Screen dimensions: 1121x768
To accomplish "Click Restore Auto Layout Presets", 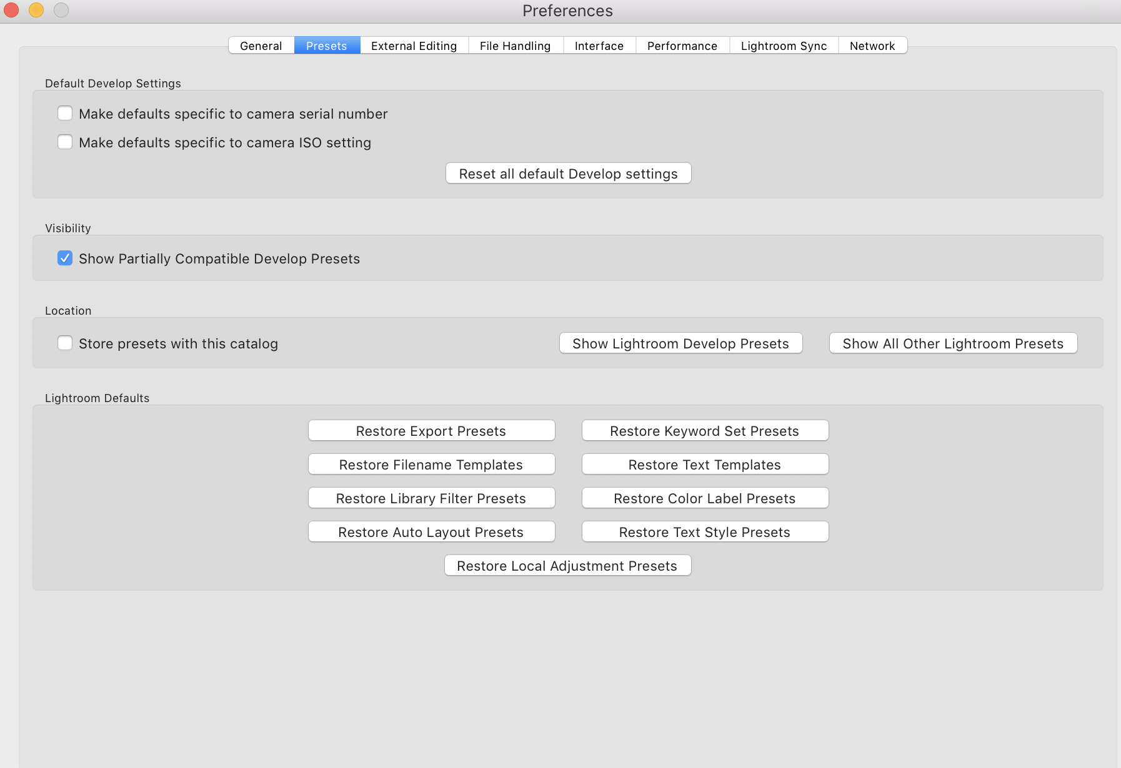I will [432, 532].
